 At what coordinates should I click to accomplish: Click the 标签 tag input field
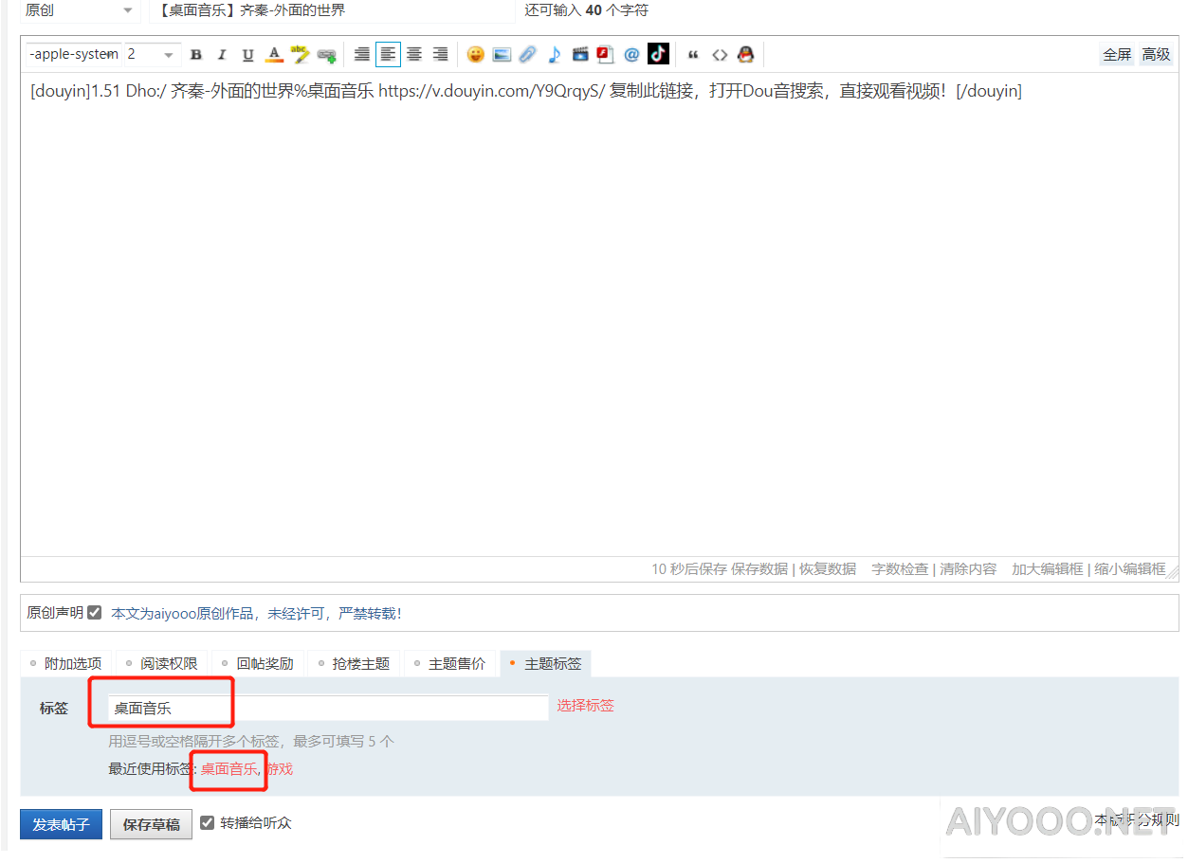pyautogui.click(x=328, y=708)
